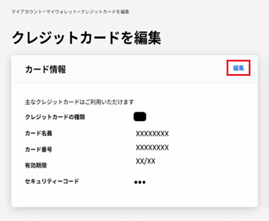Click the 有効期限 label
The width and height of the screenshot is (269, 221).
[36, 165]
